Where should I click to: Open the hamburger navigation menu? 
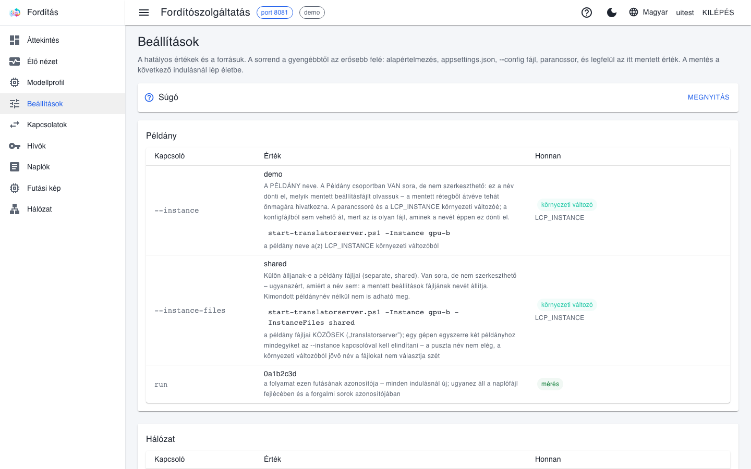144,13
